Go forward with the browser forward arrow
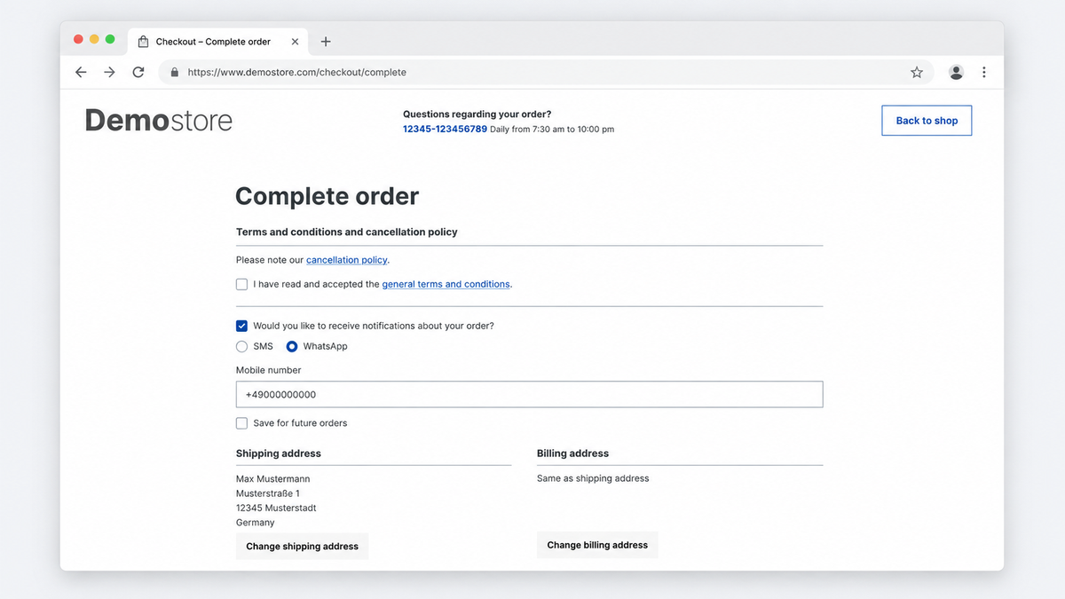 109,73
